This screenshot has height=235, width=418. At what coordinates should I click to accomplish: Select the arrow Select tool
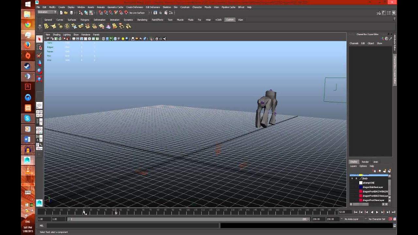pyautogui.click(x=39, y=39)
